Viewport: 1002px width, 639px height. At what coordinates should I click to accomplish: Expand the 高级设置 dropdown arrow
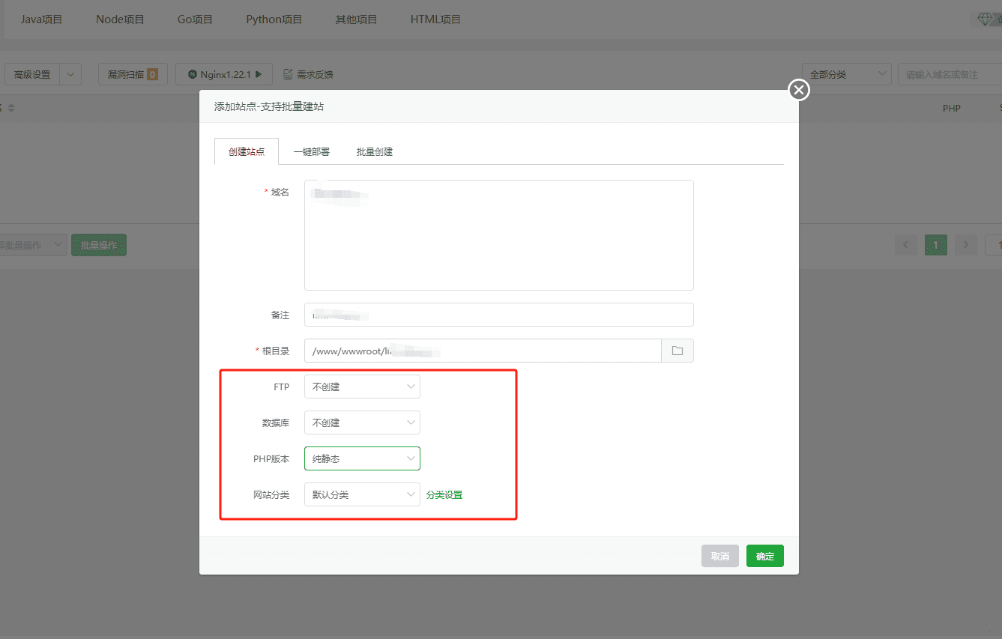(71, 73)
